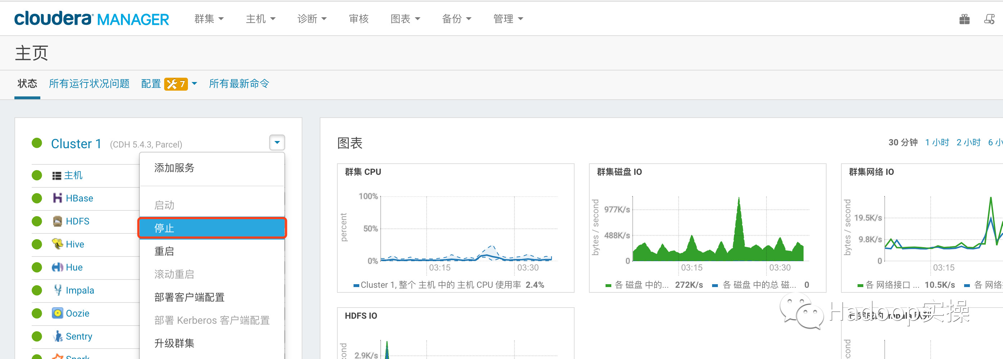Image resolution: width=1003 pixels, height=359 pixels.
Task: Select 停止 from the cluster menu
Action: [x=212, y=228]
